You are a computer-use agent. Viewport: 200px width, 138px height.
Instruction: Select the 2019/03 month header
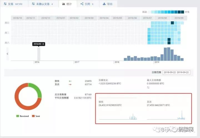[89, 18]
